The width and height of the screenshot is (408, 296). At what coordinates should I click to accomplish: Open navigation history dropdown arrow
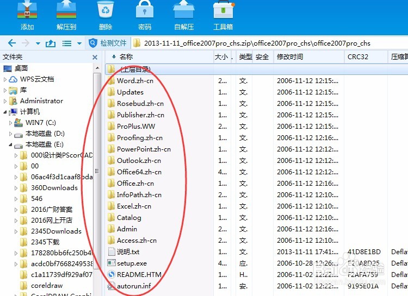pyautogui.click(x=38, y=43)
